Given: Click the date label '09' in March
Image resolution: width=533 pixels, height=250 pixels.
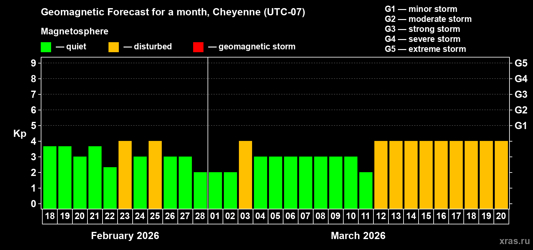Looking at the screenshot, I should [x=335, y=216].
